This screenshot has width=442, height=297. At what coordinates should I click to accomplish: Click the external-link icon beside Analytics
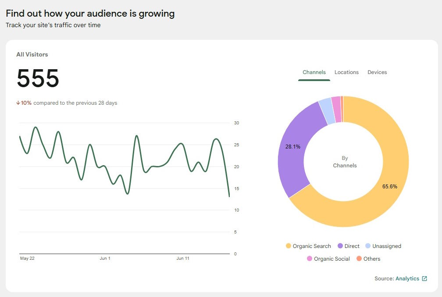coord(424,278)
